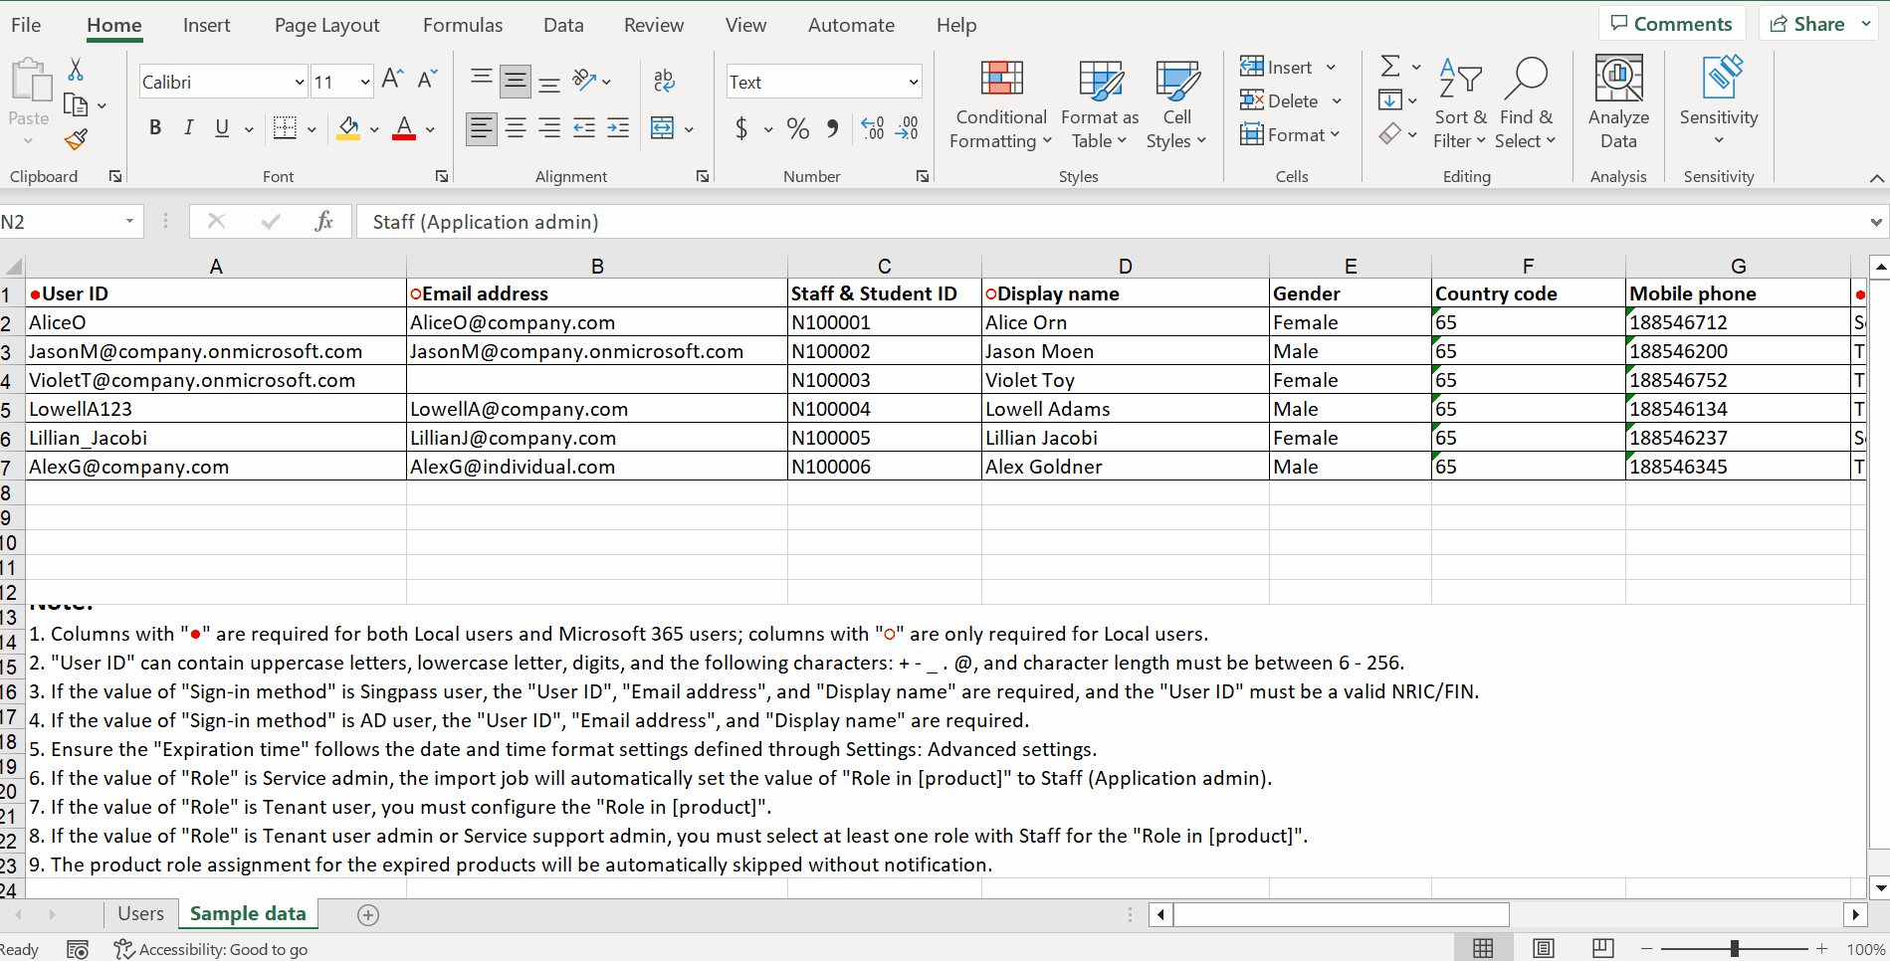The width and height of the screenshot is (1890, 961).
Task: Toggle Align Left horizontal alignment
Action: [482, 128]
